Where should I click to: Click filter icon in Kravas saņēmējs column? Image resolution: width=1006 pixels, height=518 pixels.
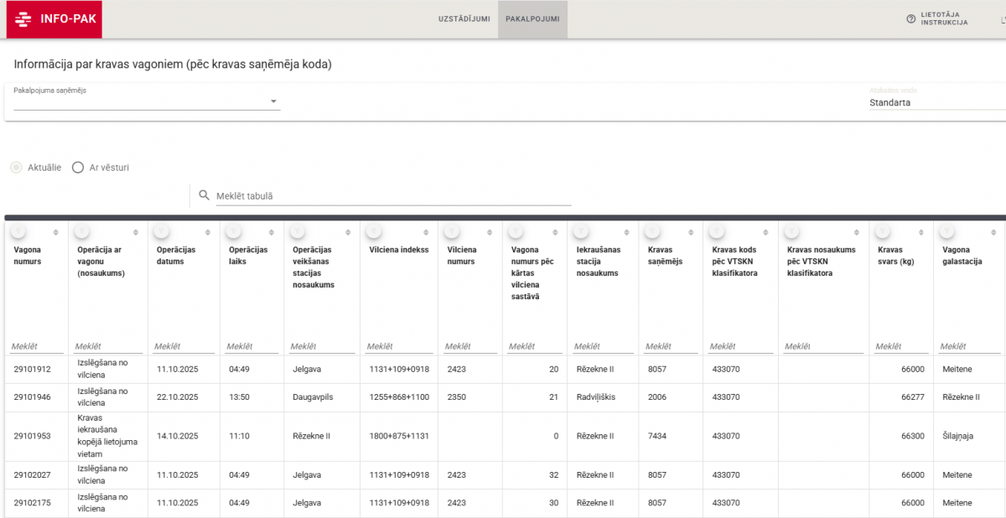[653, 231]
